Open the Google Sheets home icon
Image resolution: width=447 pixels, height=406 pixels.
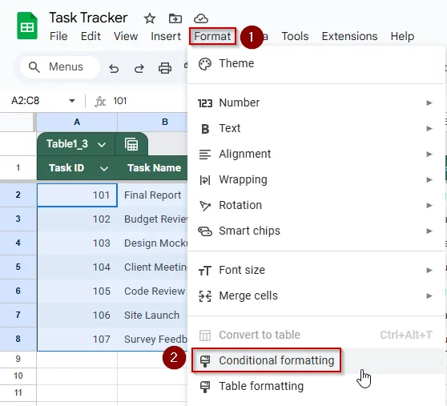(x=27, y=26)
